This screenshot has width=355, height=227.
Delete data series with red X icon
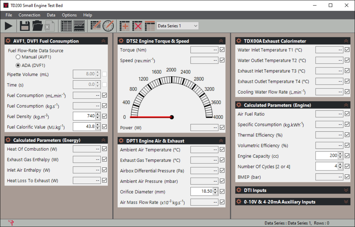click(137, 26)
